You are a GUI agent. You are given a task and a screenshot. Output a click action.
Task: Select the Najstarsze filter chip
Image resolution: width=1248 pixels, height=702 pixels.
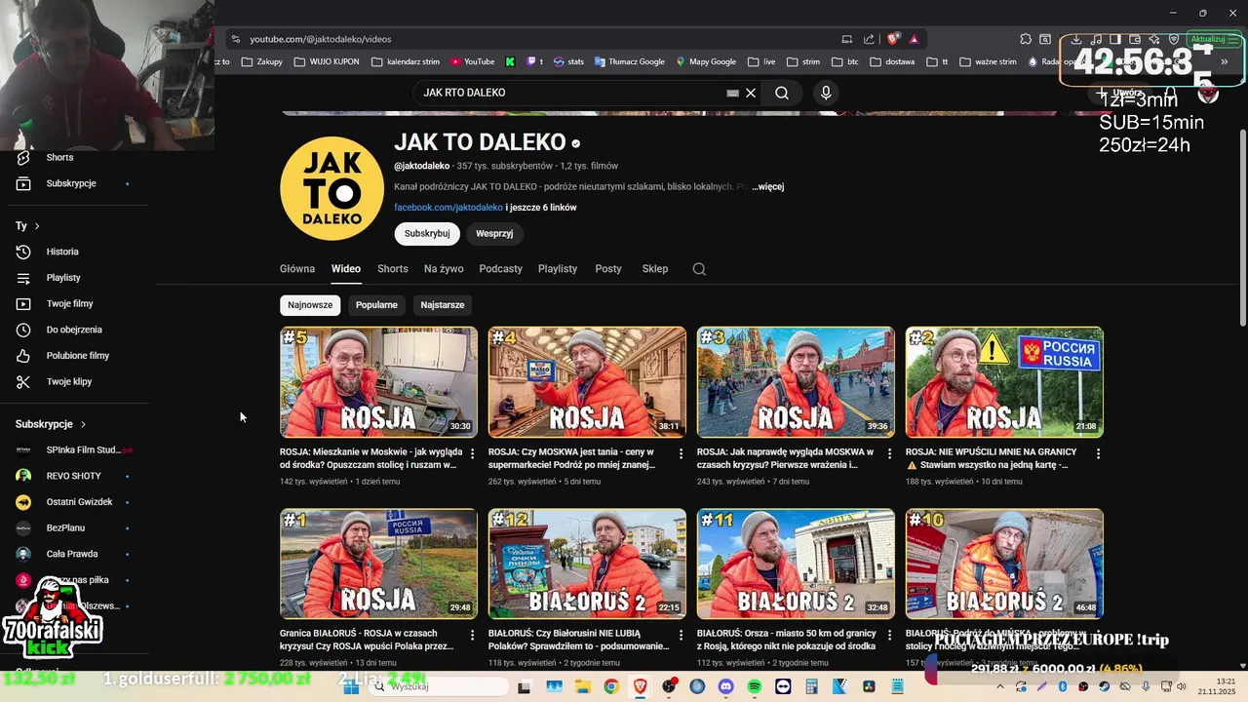click(443, 305)
